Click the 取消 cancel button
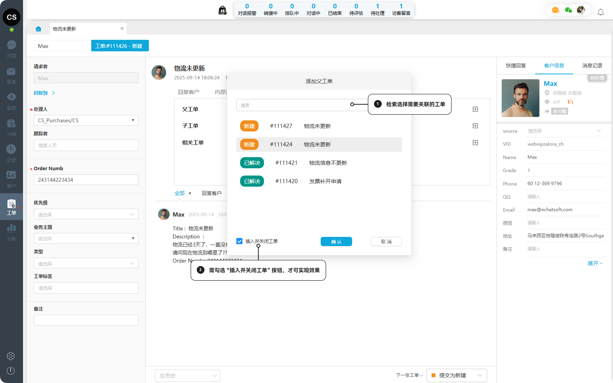Viewport: 613px width, 383px height. [386, 242]
